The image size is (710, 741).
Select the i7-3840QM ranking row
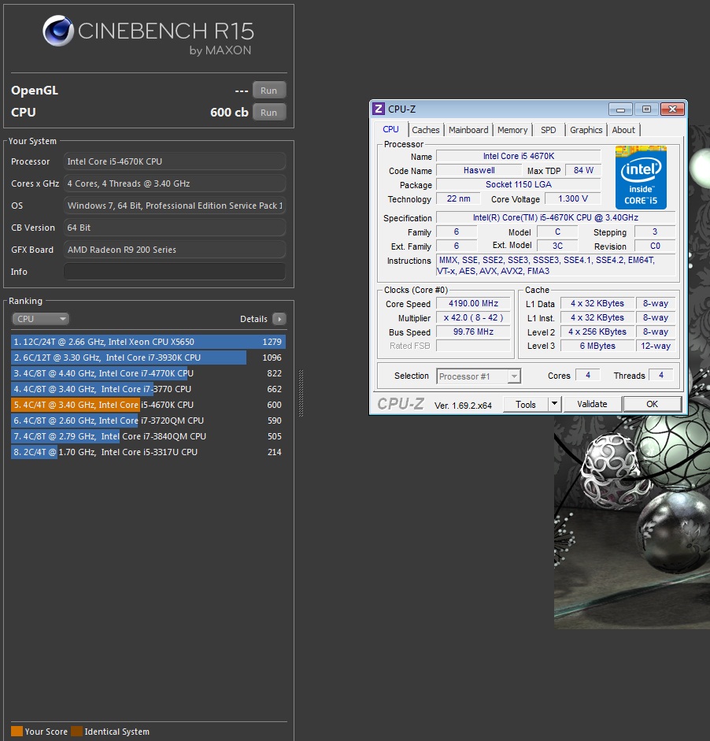click(148, 436)
